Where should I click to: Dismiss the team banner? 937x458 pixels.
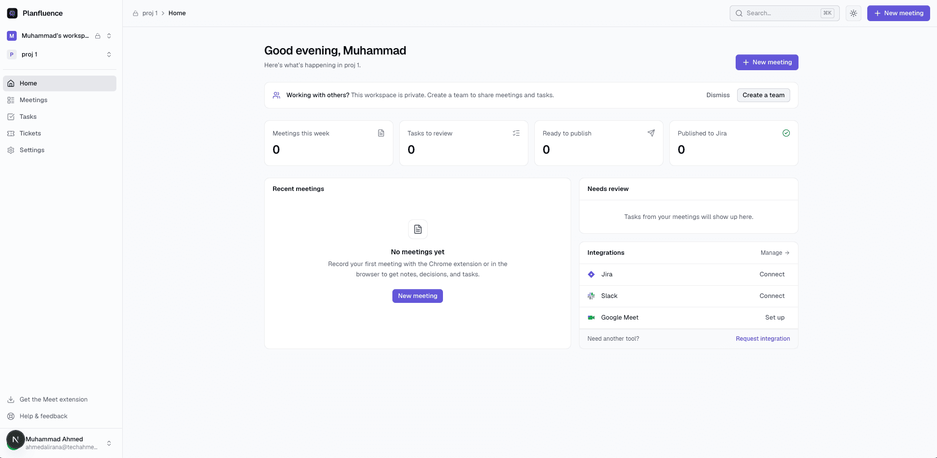point(718,95)
